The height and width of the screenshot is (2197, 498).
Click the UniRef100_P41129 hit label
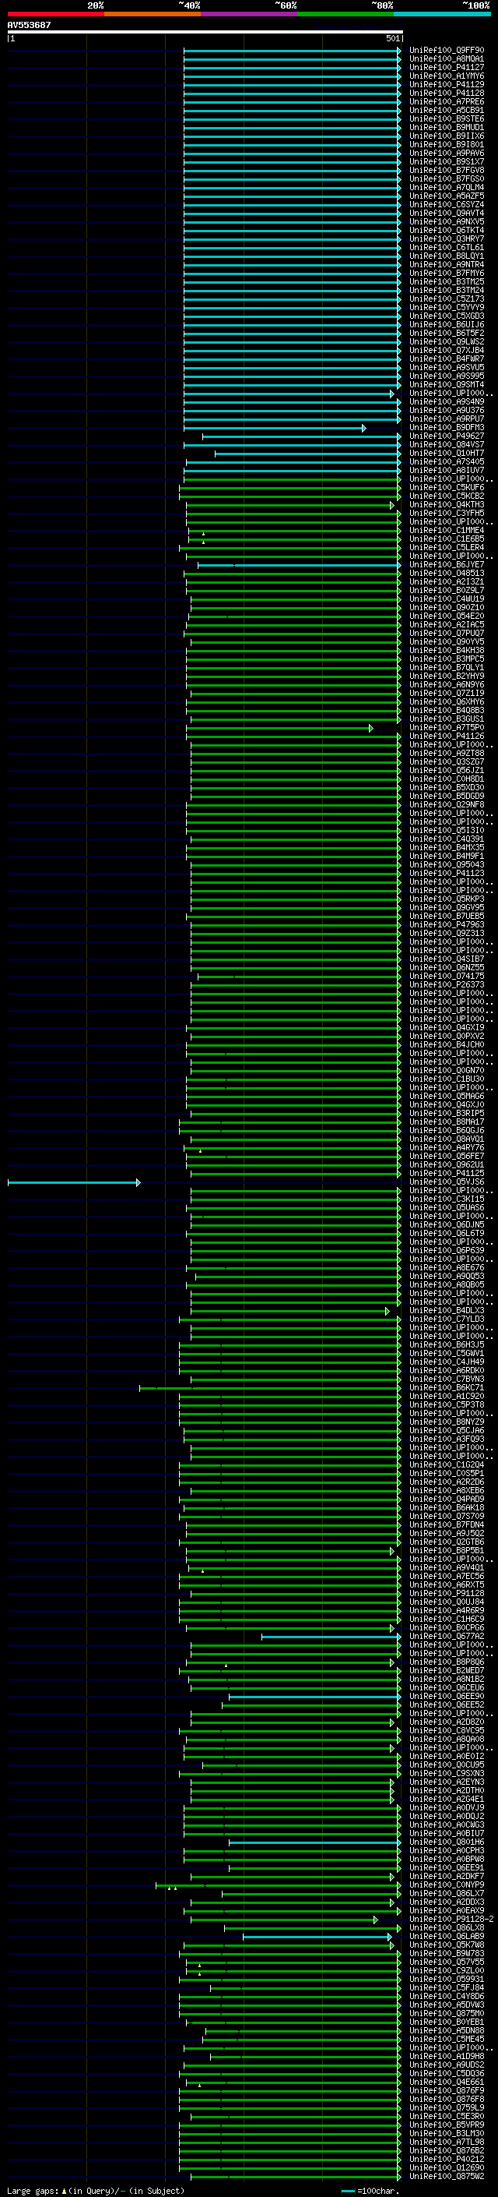pyautogui.click(x=446, y=84)
